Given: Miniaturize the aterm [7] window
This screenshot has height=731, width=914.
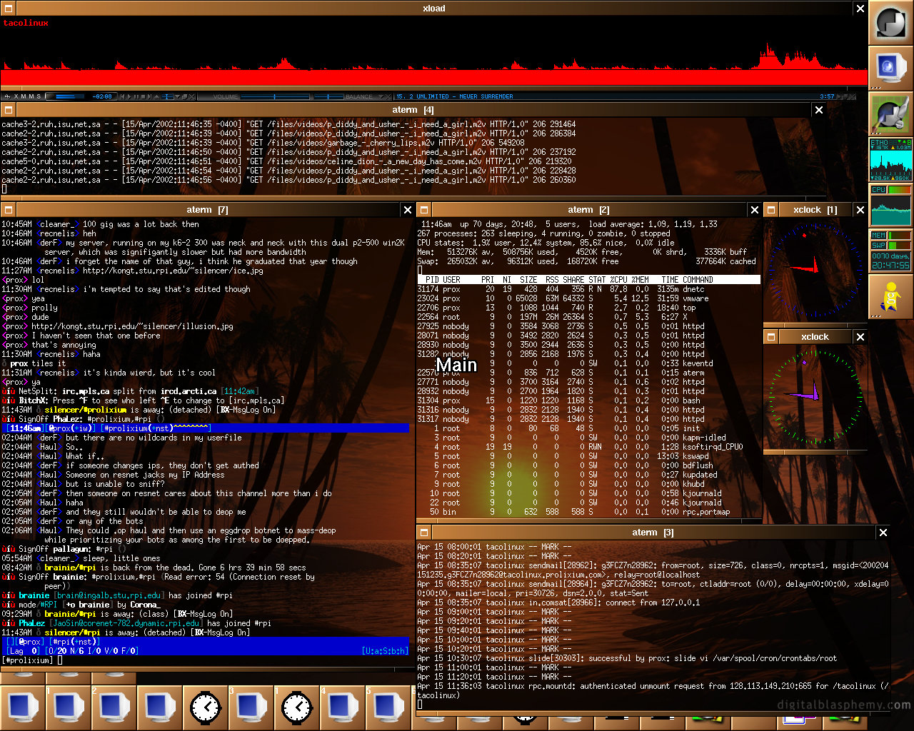Looking at the screenshot, I should click(9, 210).
